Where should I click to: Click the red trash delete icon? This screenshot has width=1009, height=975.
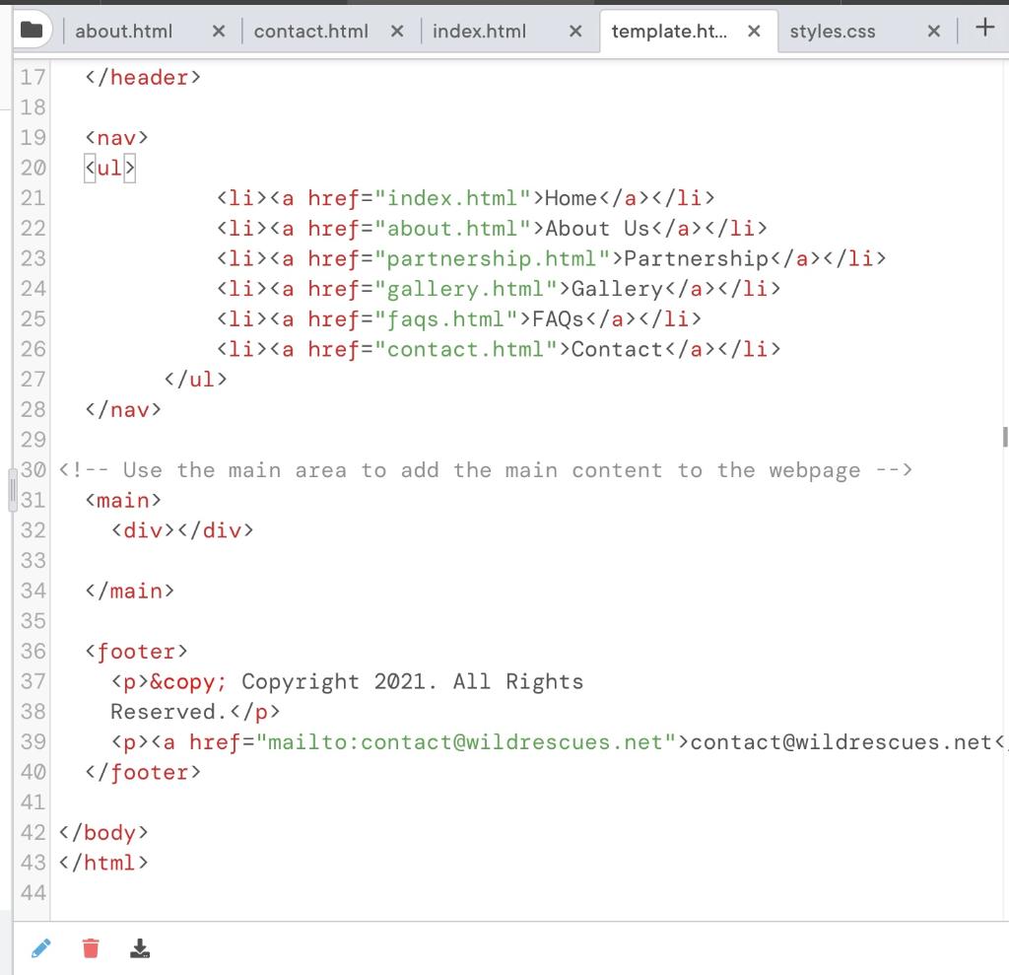(x=90, y=947)
